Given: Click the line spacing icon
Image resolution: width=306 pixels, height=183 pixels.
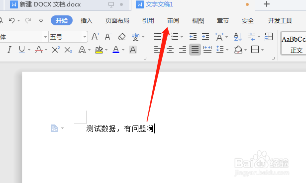Looking at the screenshot, I should click(220, 50).
